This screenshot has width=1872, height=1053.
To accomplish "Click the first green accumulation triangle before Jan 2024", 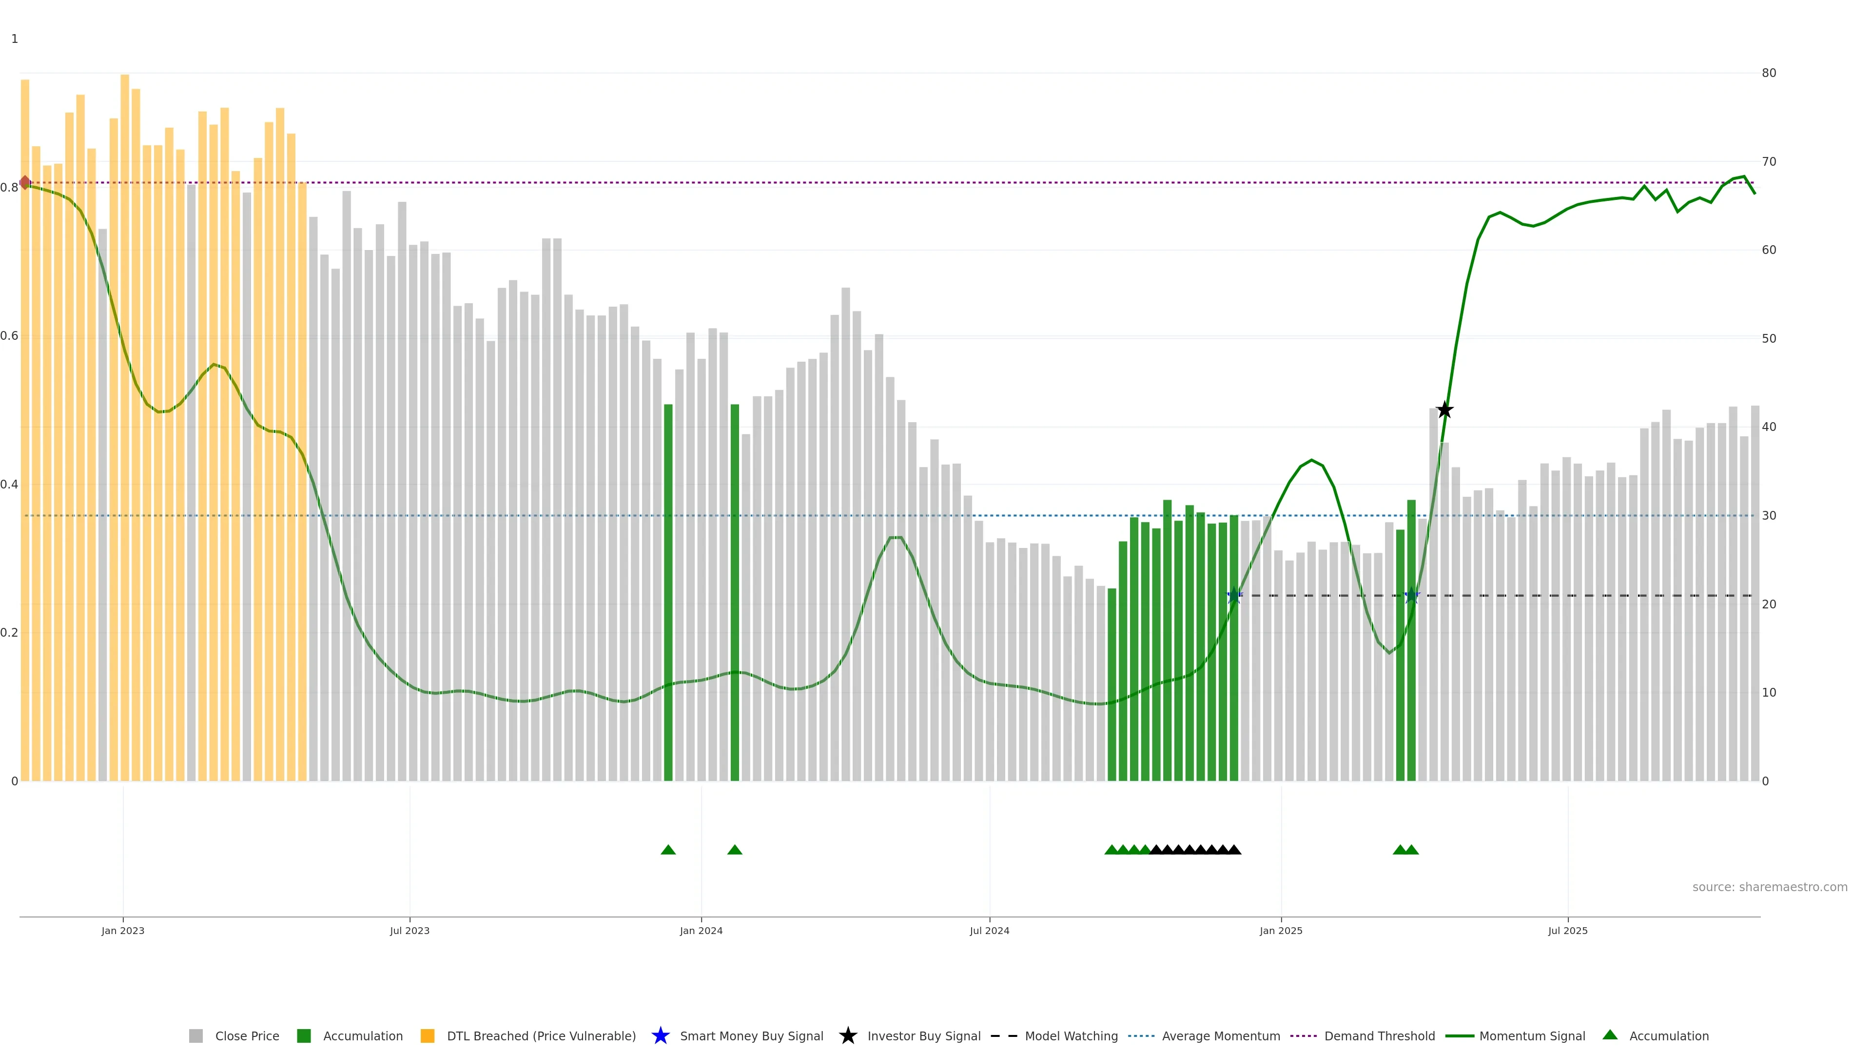I will coord(668,850).
